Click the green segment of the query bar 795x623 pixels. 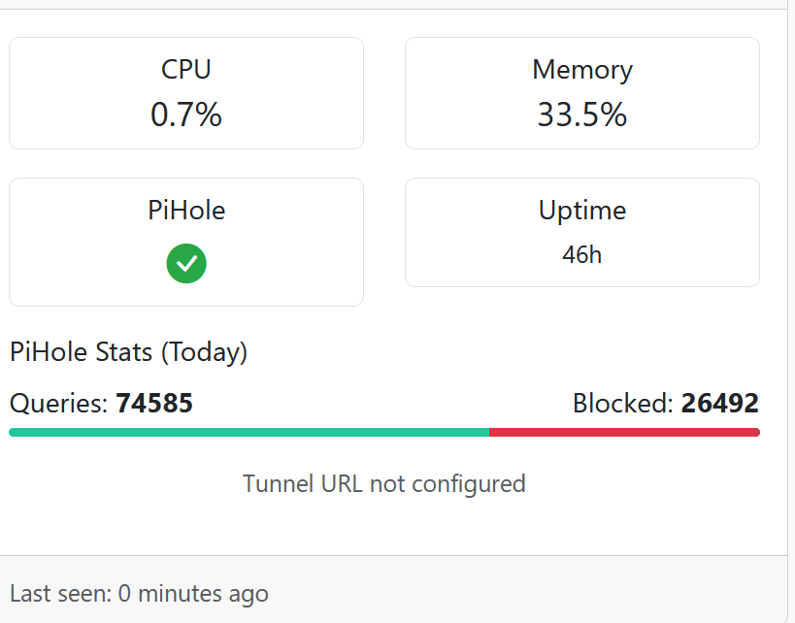pos(248,433)
